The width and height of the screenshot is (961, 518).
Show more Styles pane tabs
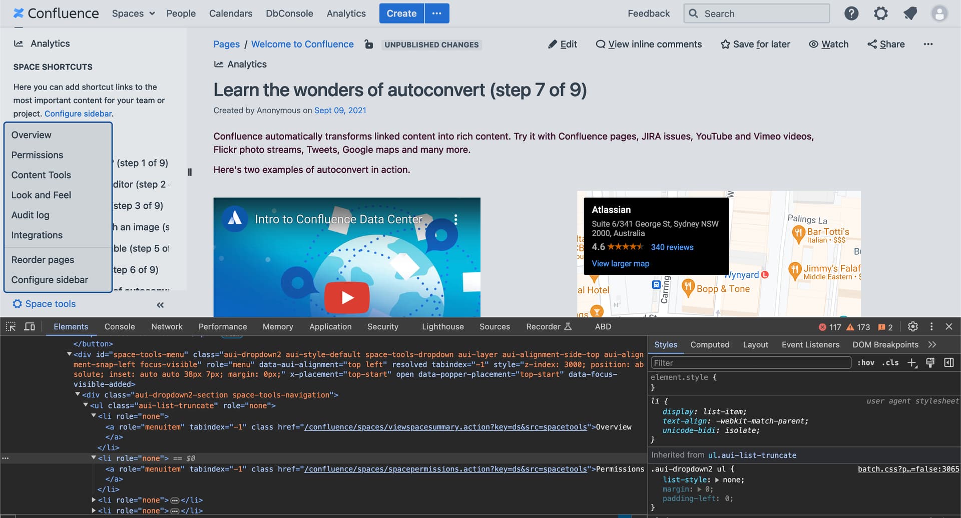tap(932, 345)
